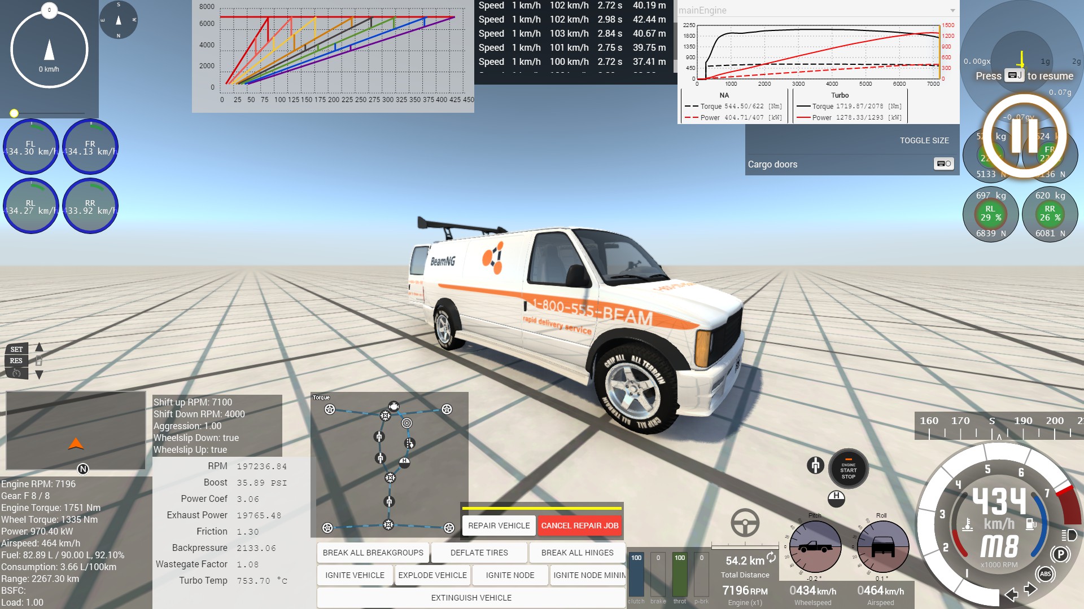
Task: Click the throttle input bar
Action: click(680, 575)
